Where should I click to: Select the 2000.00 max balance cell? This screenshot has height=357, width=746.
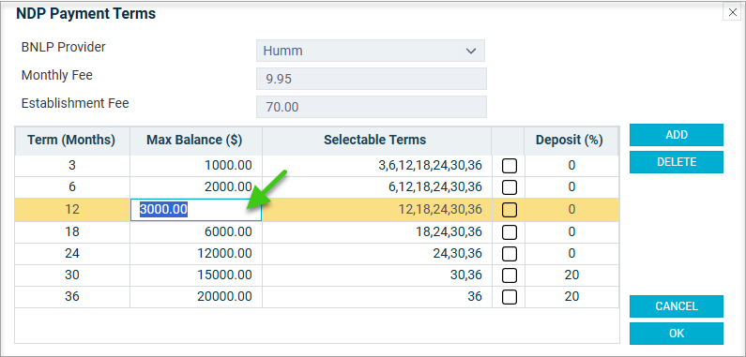coord(195,187)
